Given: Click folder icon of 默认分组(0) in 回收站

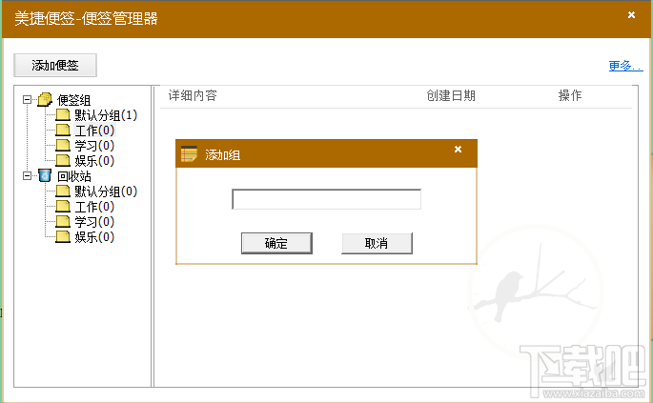Looking at the screenshot, I should tap(63, 191).
